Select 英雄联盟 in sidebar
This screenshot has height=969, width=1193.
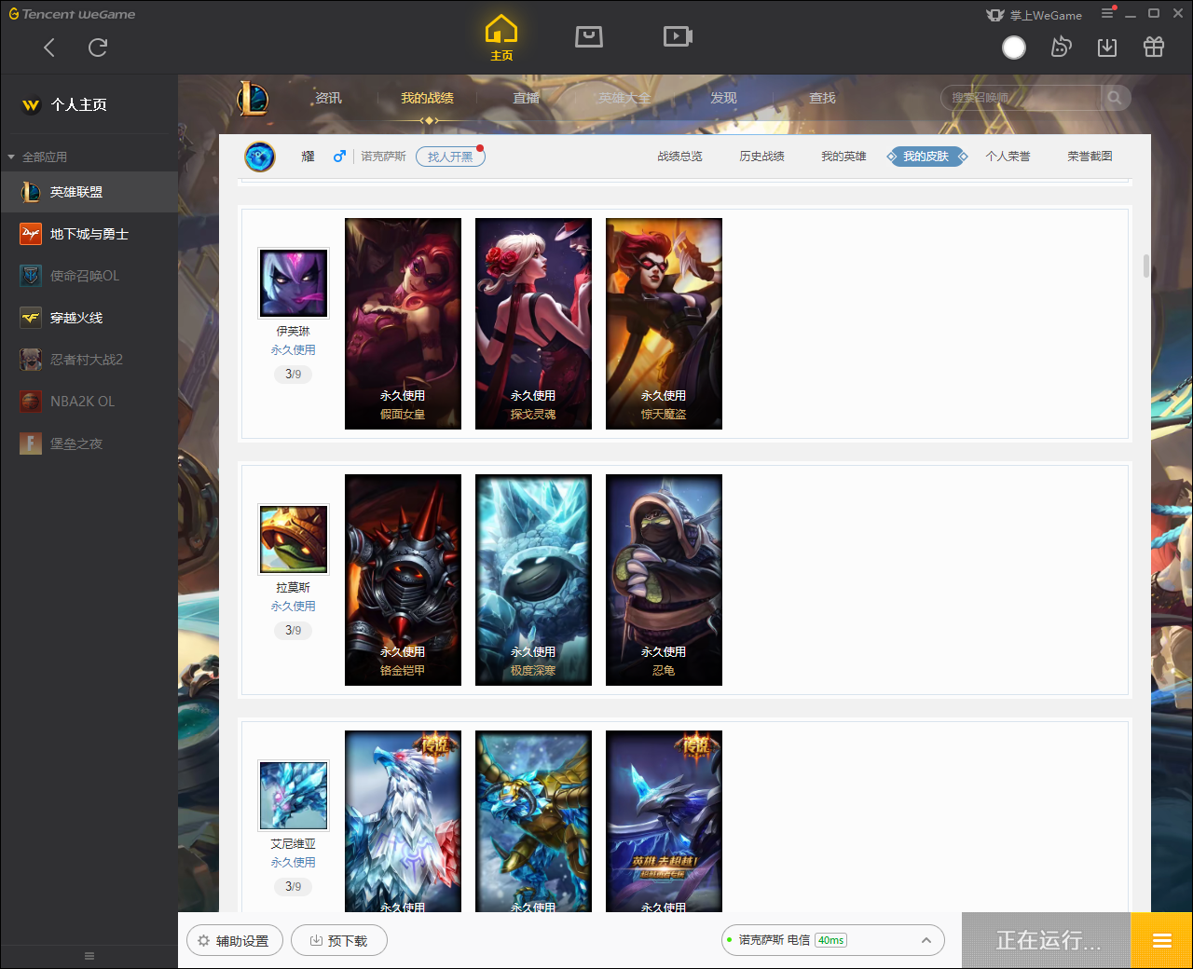pyautogui.click(x=89, y=192)
